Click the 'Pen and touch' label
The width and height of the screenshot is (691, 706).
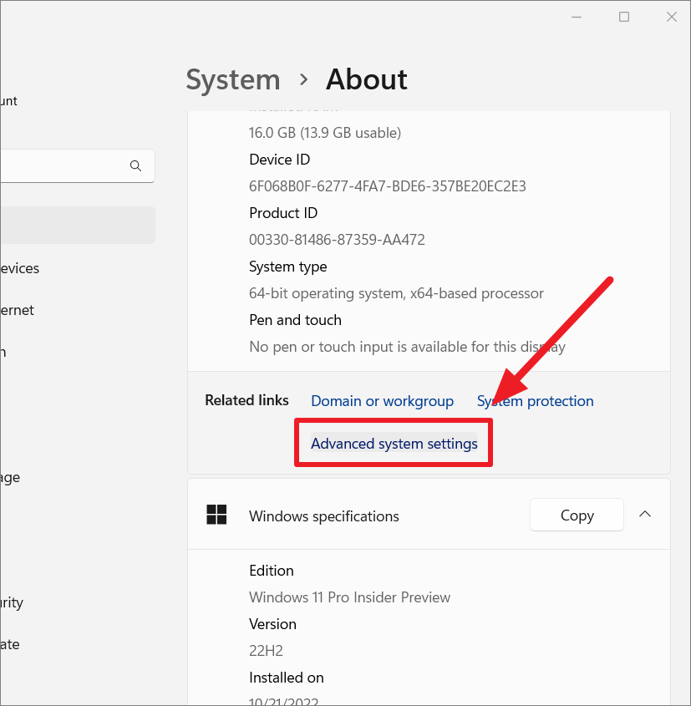[295, 320]
